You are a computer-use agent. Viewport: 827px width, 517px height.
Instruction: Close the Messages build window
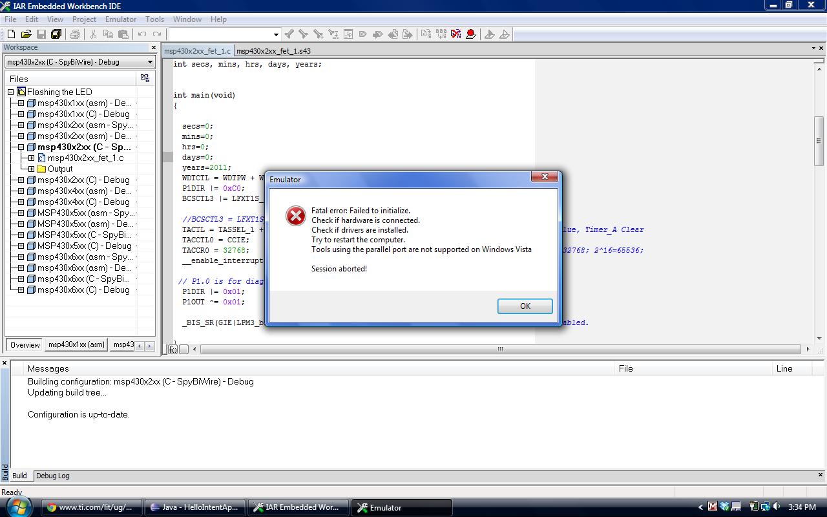(5, 363)
